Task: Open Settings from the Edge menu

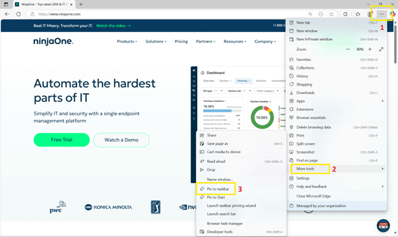Action: tap(337, 178)
